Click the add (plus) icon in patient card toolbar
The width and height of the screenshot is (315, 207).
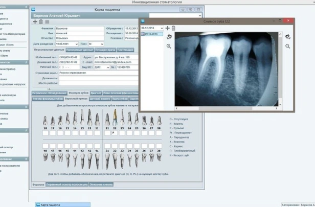[35, 22]
